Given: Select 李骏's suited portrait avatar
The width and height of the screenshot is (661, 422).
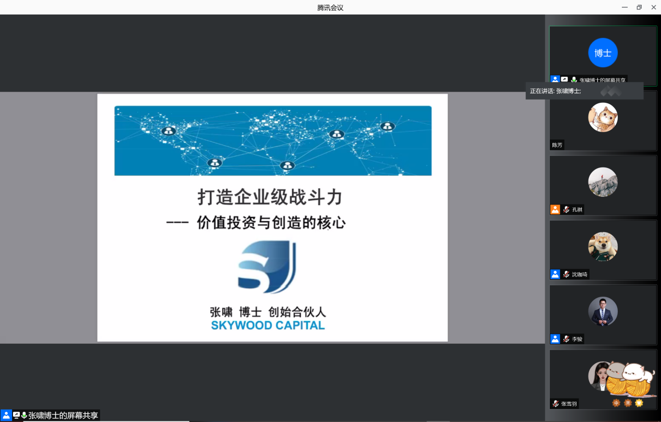Looking at the screenshot, I should click(603, 311).
